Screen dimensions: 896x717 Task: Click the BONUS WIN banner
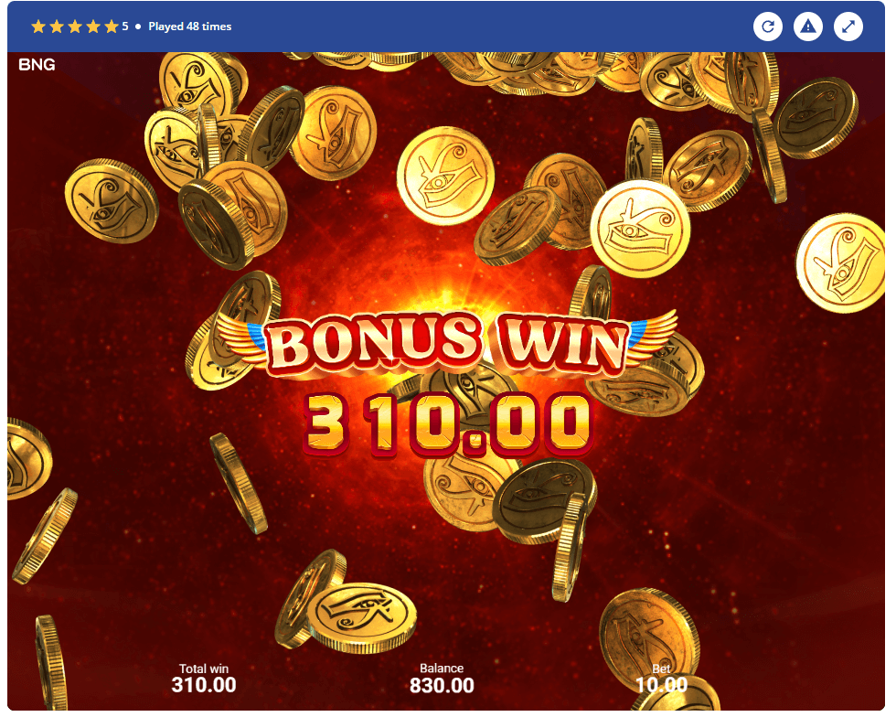pos(446,344)
